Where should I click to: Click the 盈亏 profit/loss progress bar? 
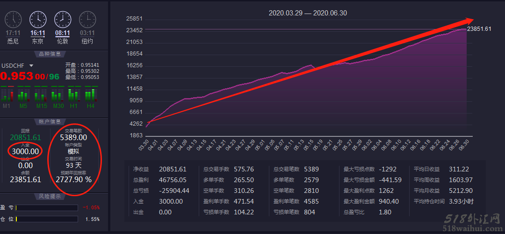47,207
